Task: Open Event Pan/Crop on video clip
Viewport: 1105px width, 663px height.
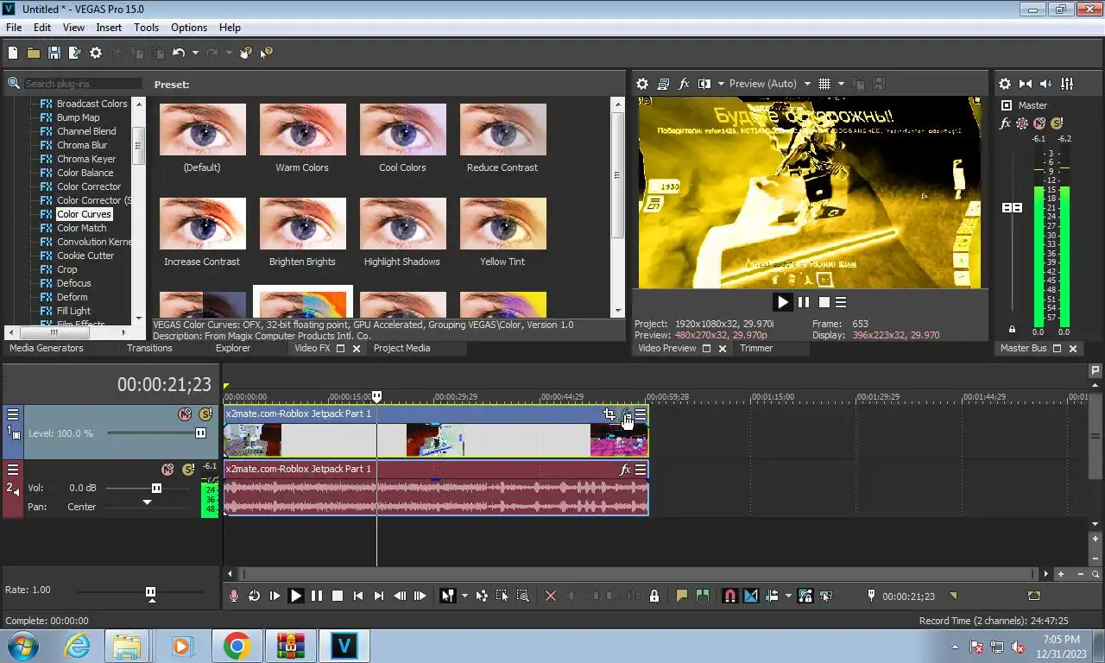Action: pyautogui.click(x=609, y=414)
